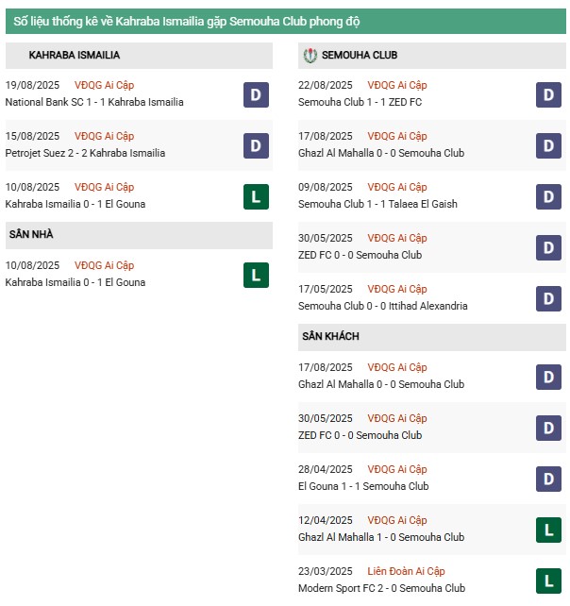Click the L badge for Modern Sport FC match
Screen dimensions: 570x606
548,581
